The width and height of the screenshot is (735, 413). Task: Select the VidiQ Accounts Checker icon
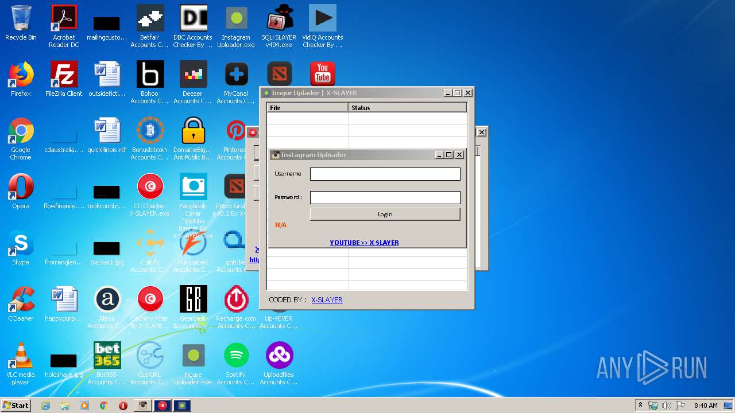[322, 26]
